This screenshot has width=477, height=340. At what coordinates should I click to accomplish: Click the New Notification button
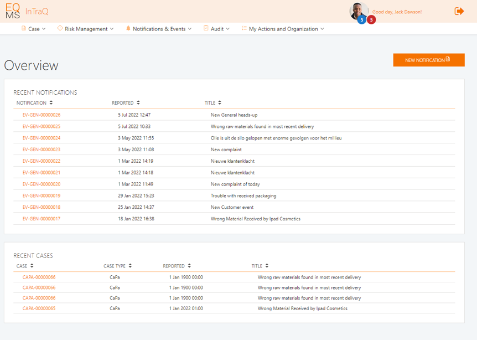428,60
